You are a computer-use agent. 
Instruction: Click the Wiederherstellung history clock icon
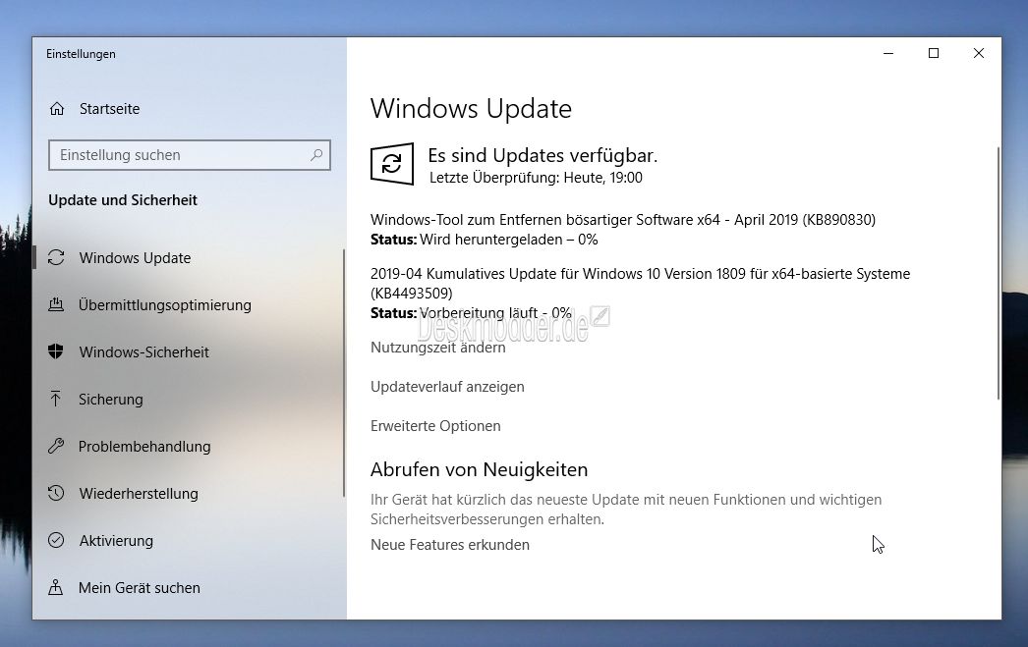point(56,493)
